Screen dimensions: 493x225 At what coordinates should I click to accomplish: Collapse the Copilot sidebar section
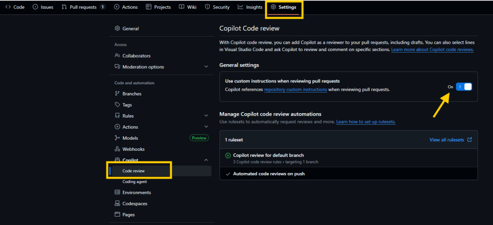point(206,160)
